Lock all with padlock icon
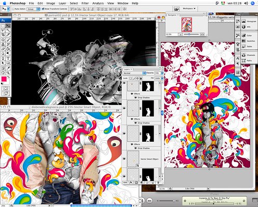This screenshot has height=207, width=258. 141,79
